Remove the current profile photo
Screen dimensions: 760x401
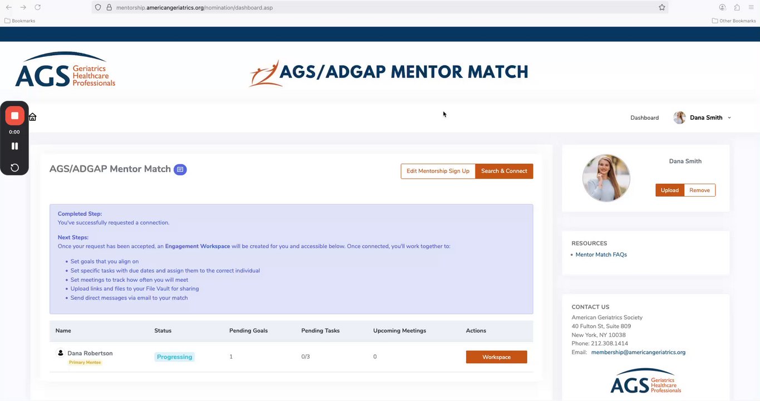pyautogui.click(x=699, y=190)
